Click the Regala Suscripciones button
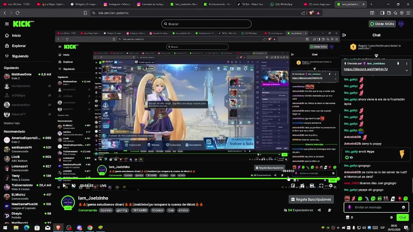413x232 pixels. [311, 199]
